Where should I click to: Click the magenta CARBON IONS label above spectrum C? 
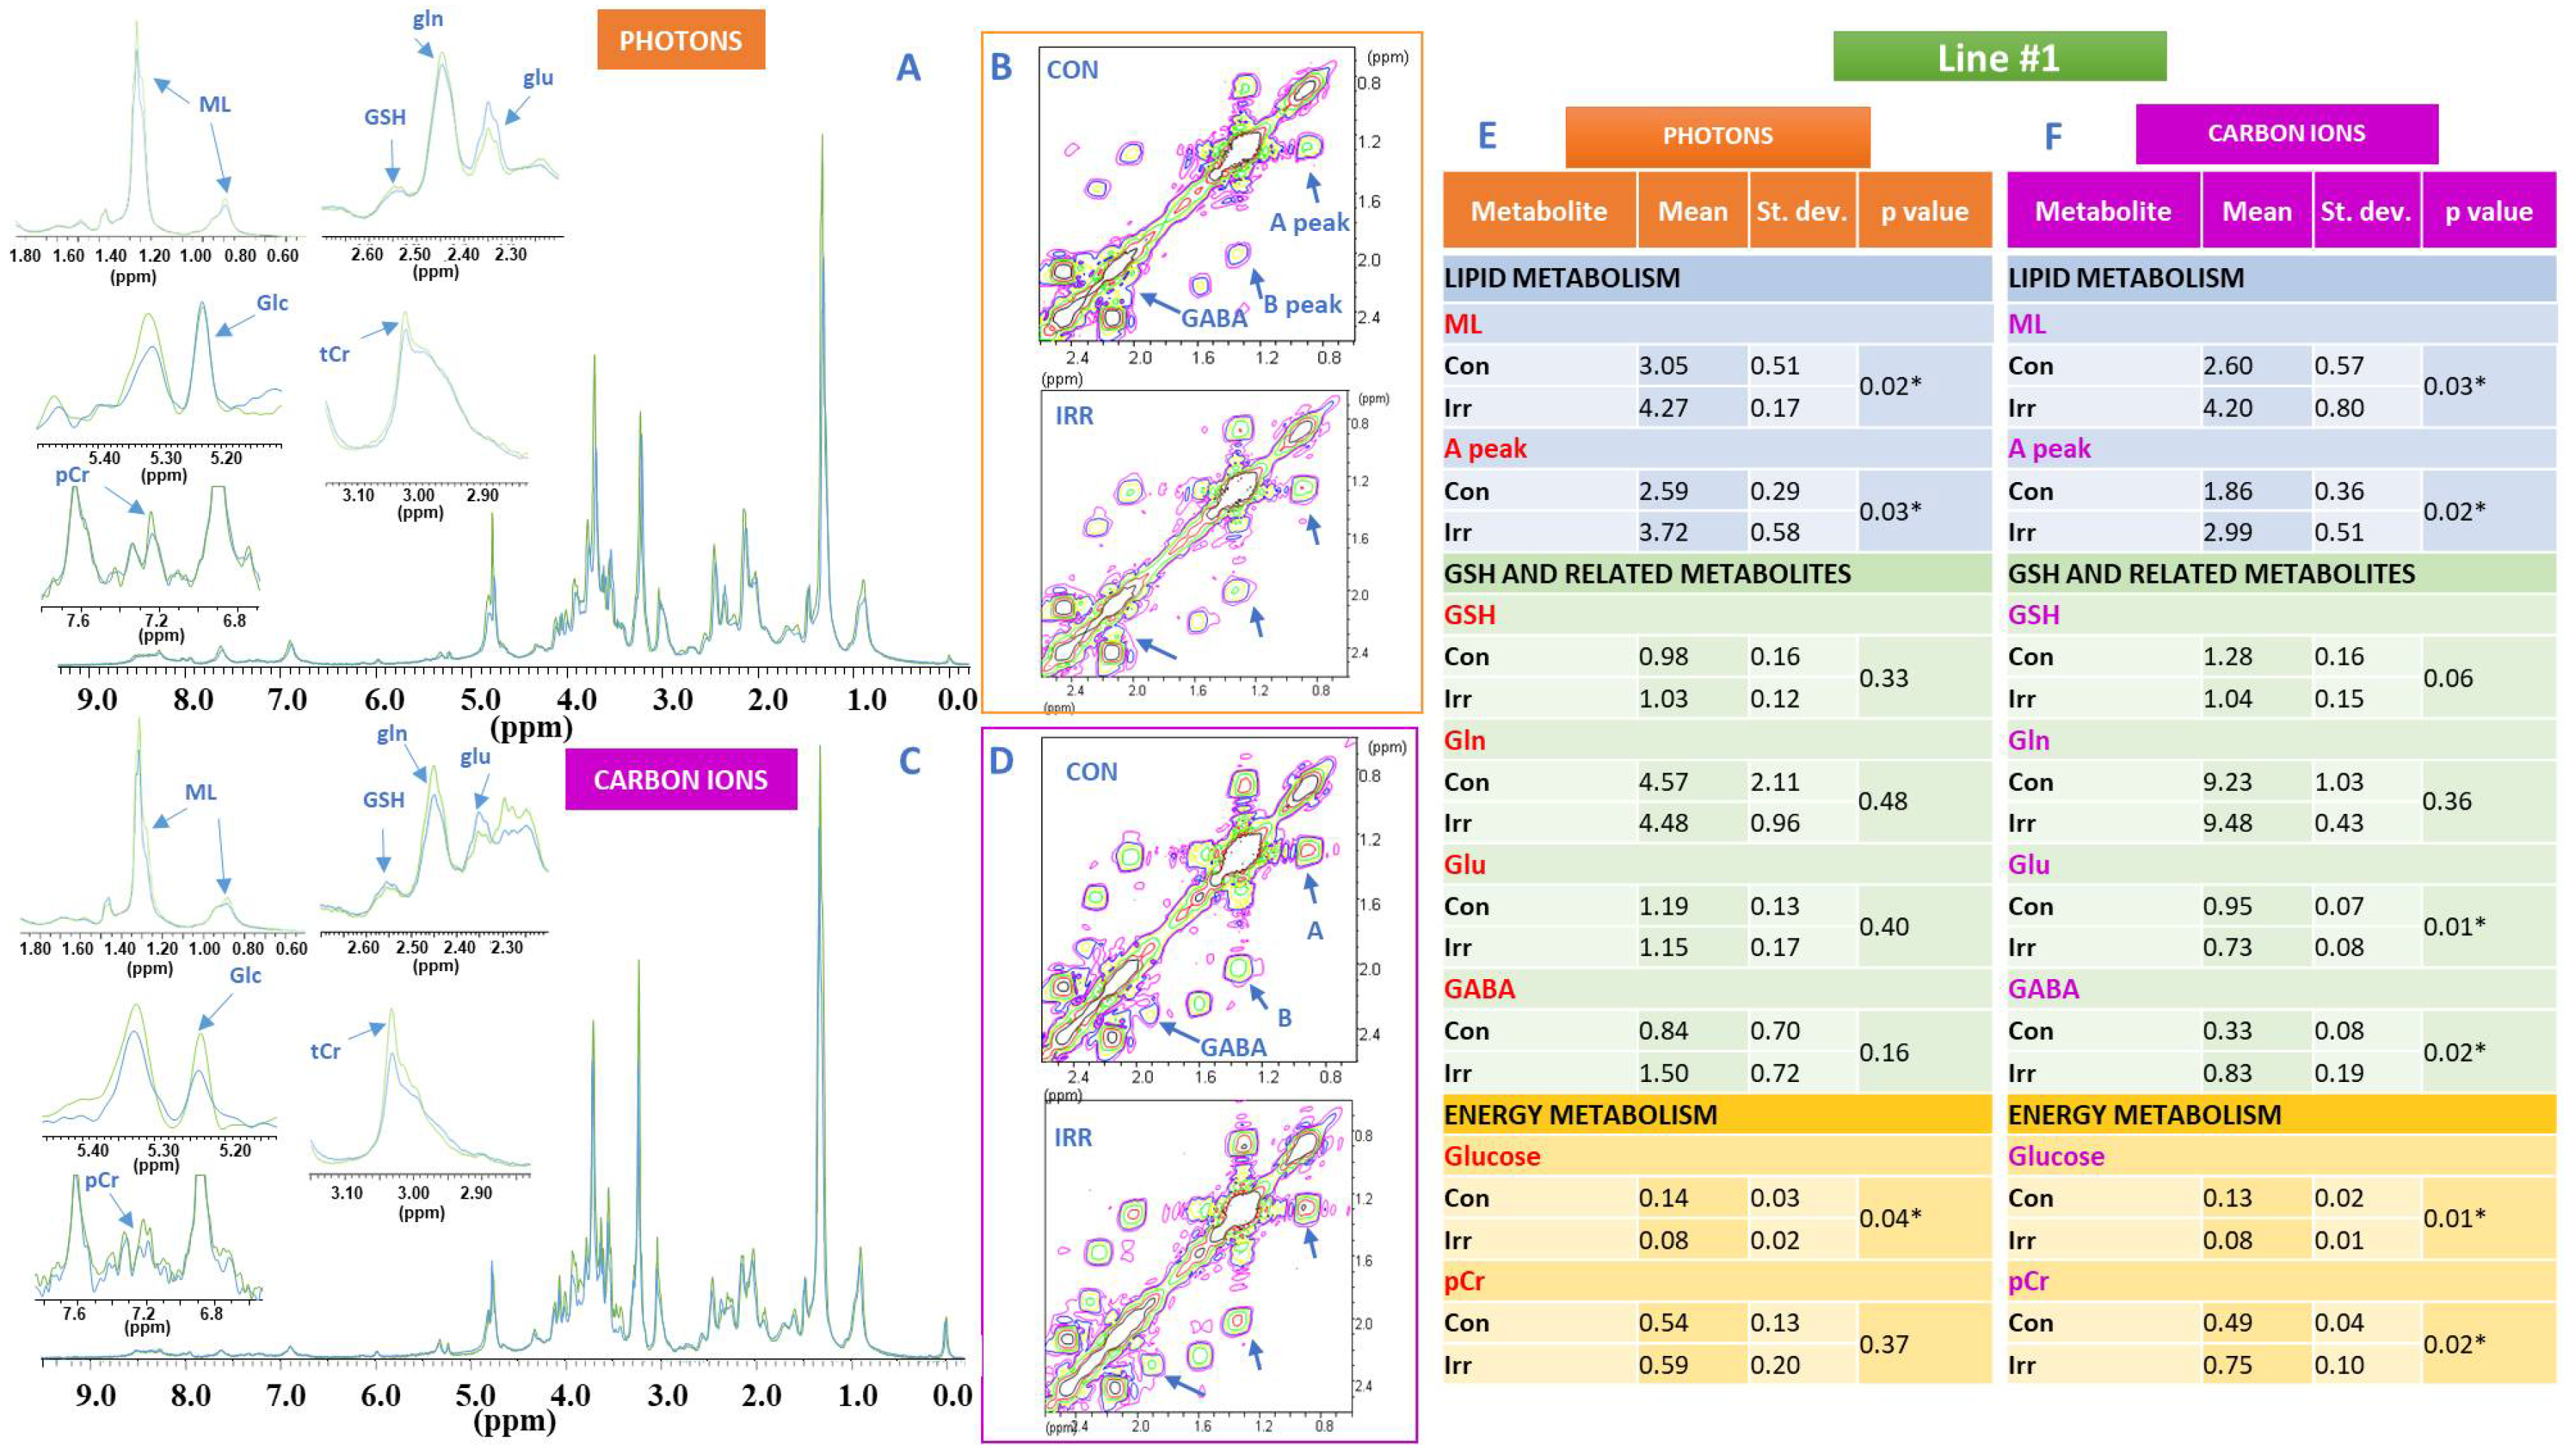[x=681, y=780]
